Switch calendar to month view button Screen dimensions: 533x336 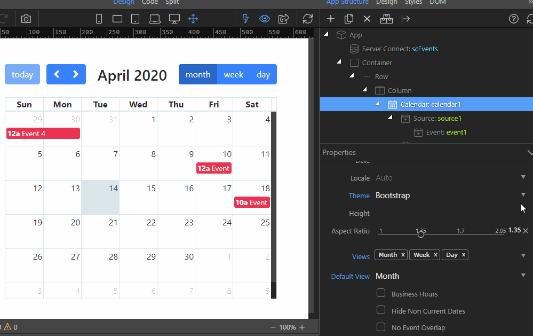pos(198,74)
